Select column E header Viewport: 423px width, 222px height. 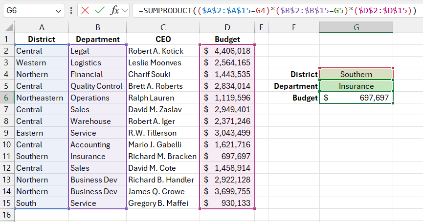pos(262,27)
